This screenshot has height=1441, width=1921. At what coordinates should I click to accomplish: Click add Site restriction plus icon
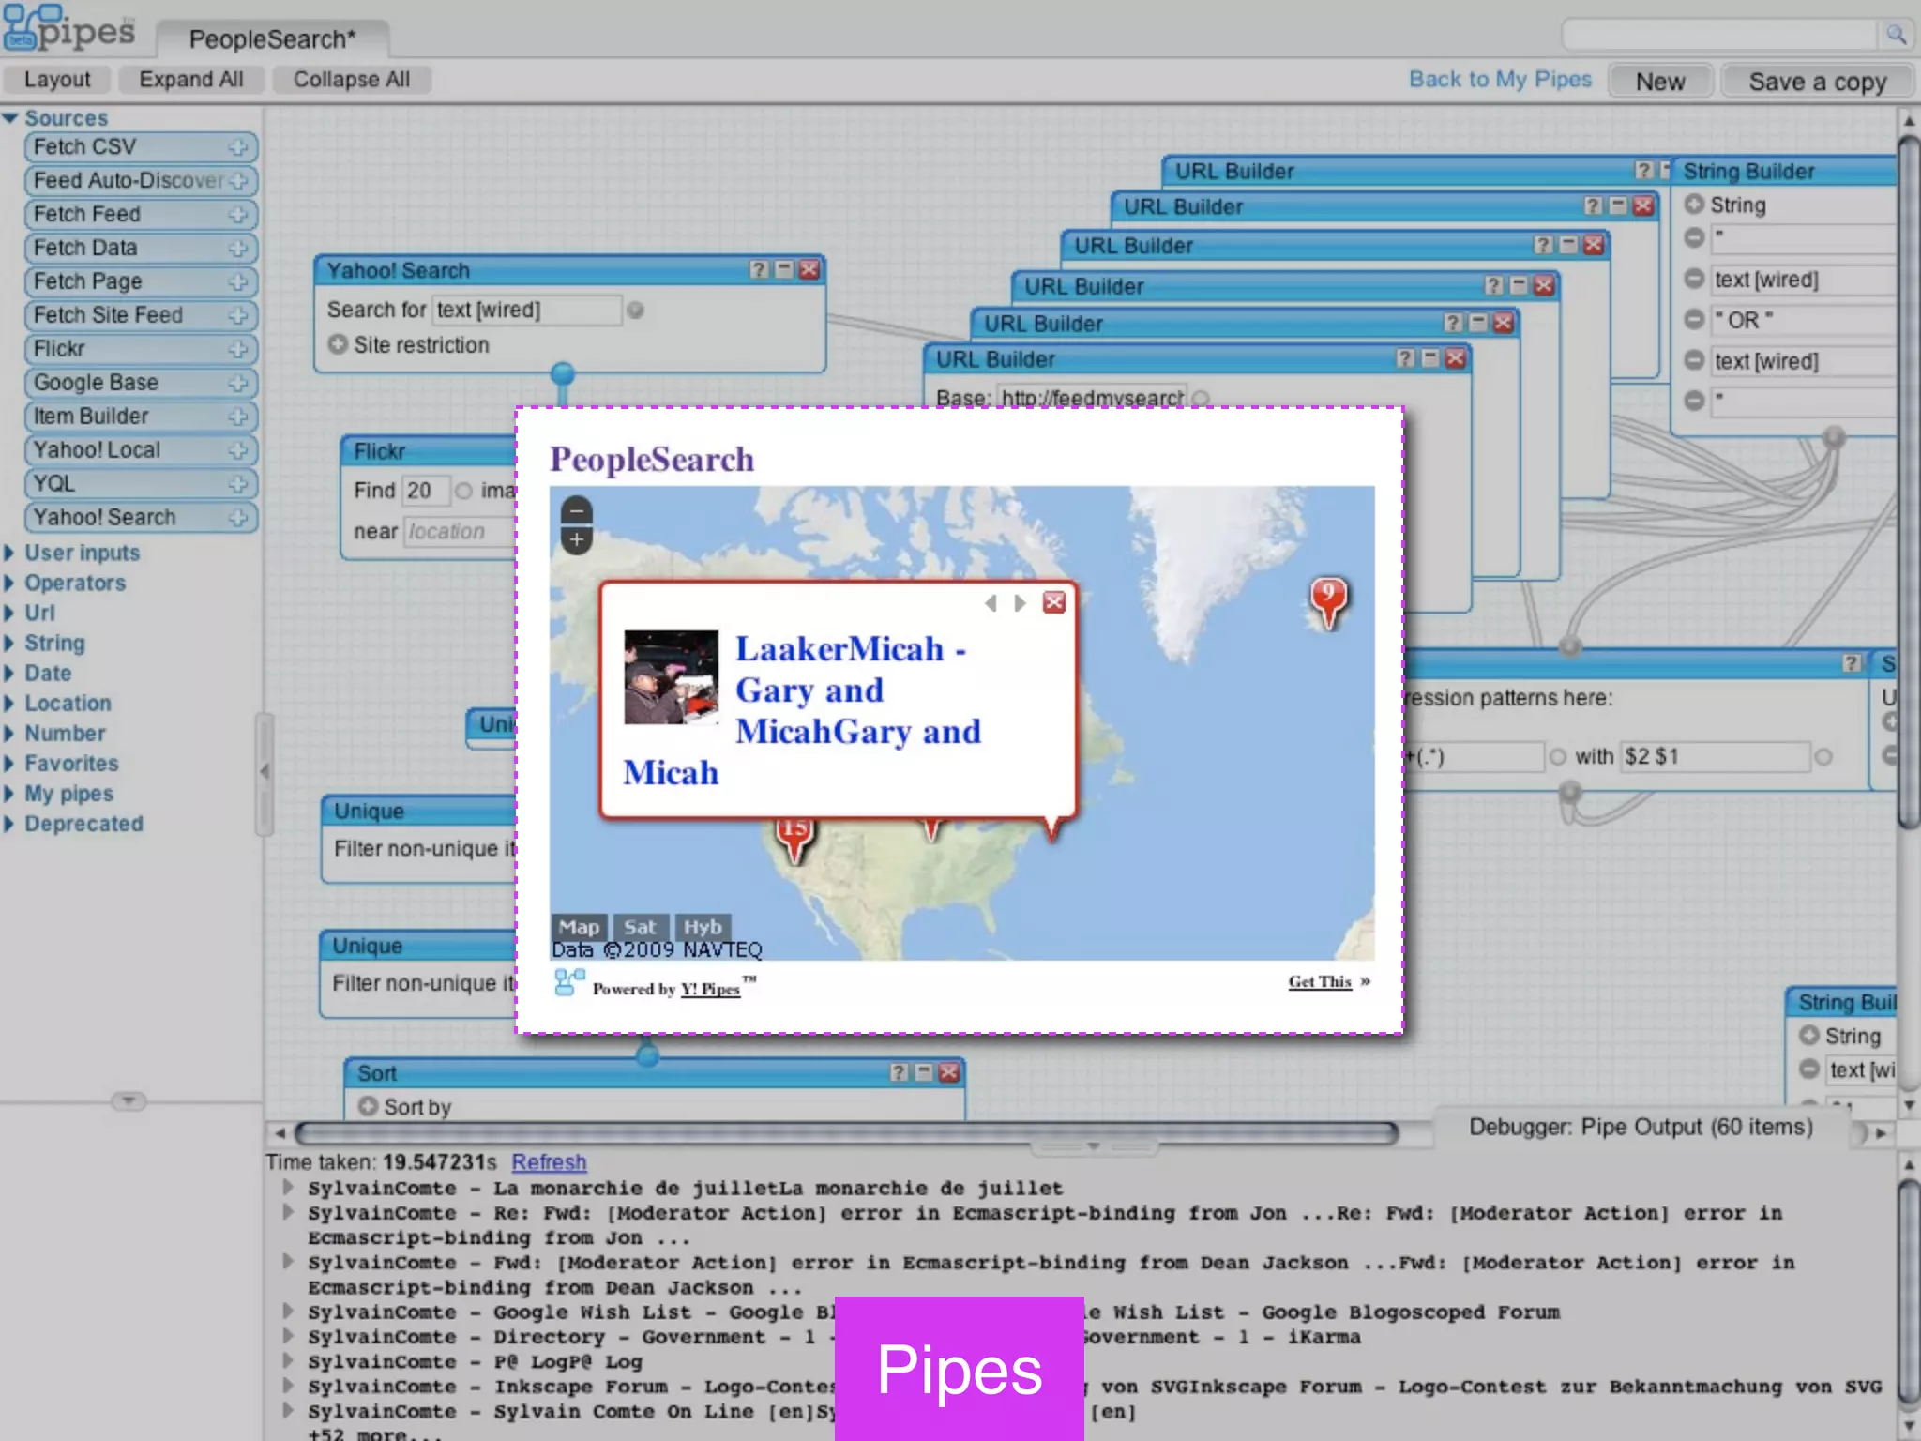[338, 344]
